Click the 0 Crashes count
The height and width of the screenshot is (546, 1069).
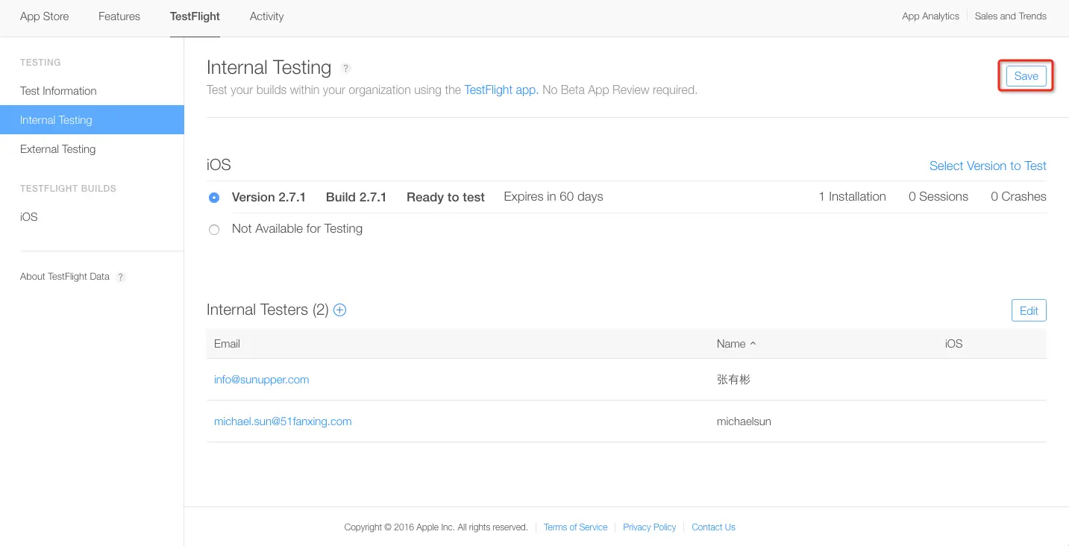1018,197
